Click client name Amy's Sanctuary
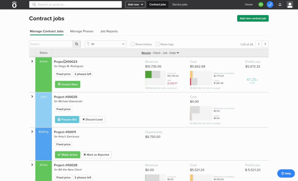Image resolution: width=298 pixels, height=181 pixels. [69, 137]
